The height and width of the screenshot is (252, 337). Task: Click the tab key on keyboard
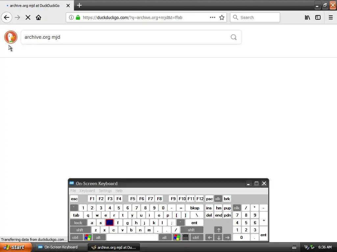(76, 215)
